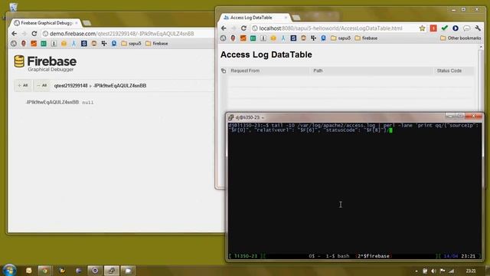Click 2*$firebase in terminal status bar
490x276 pixels.
pyautogui.click(x=374, y=256)
